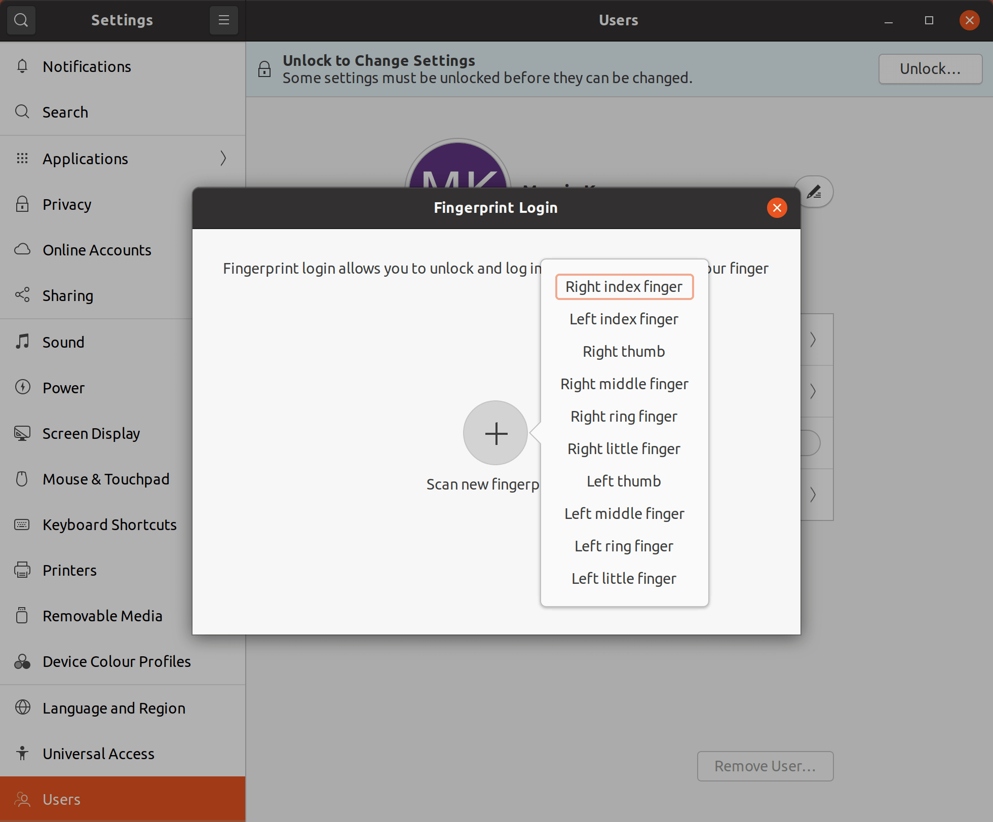Click the Notifications icon in sidebar
Image resolution: width=993 pixels, height=822 pixels.
(22, 67)
